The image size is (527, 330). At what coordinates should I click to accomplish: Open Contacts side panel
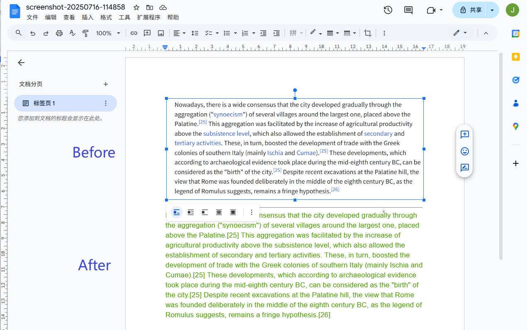[516, 103]
